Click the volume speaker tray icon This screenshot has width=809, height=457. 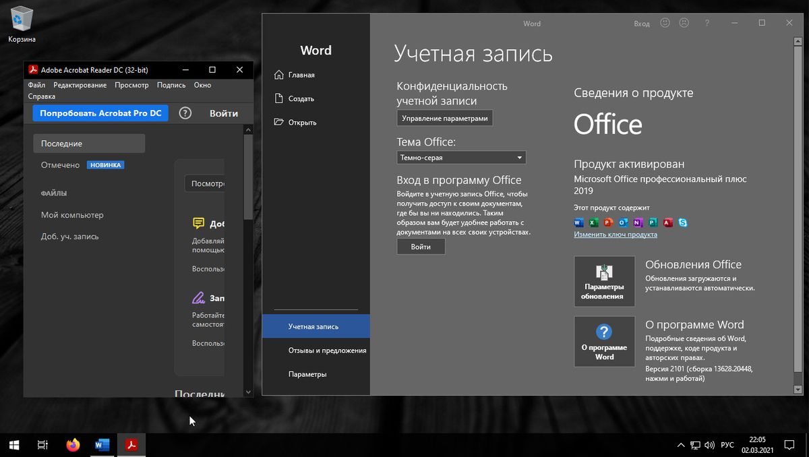709,445
